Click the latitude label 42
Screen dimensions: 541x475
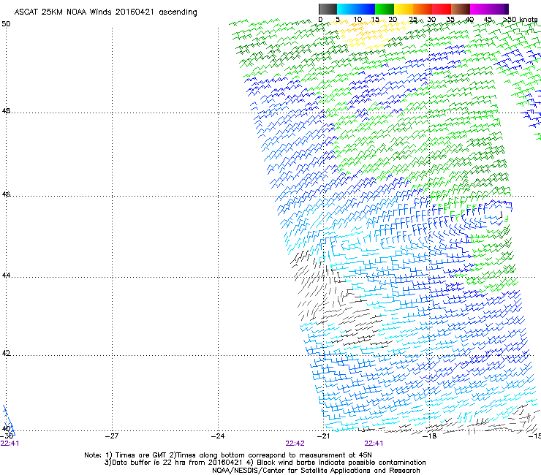coord(6,353)
